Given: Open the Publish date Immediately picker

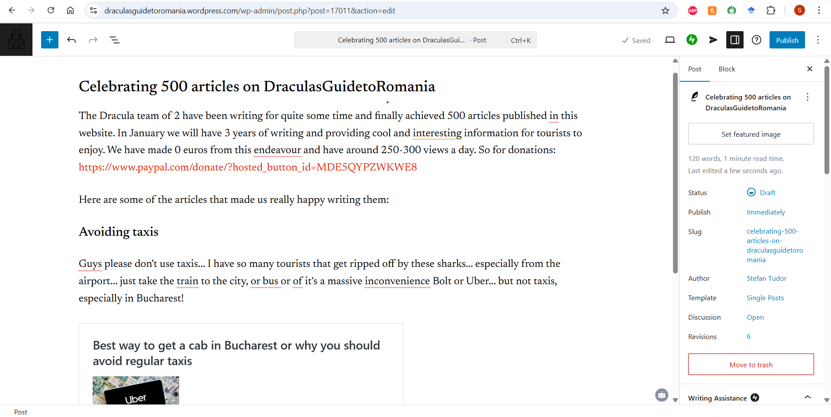Looking at the screenshot, I should tap(765, 212).
